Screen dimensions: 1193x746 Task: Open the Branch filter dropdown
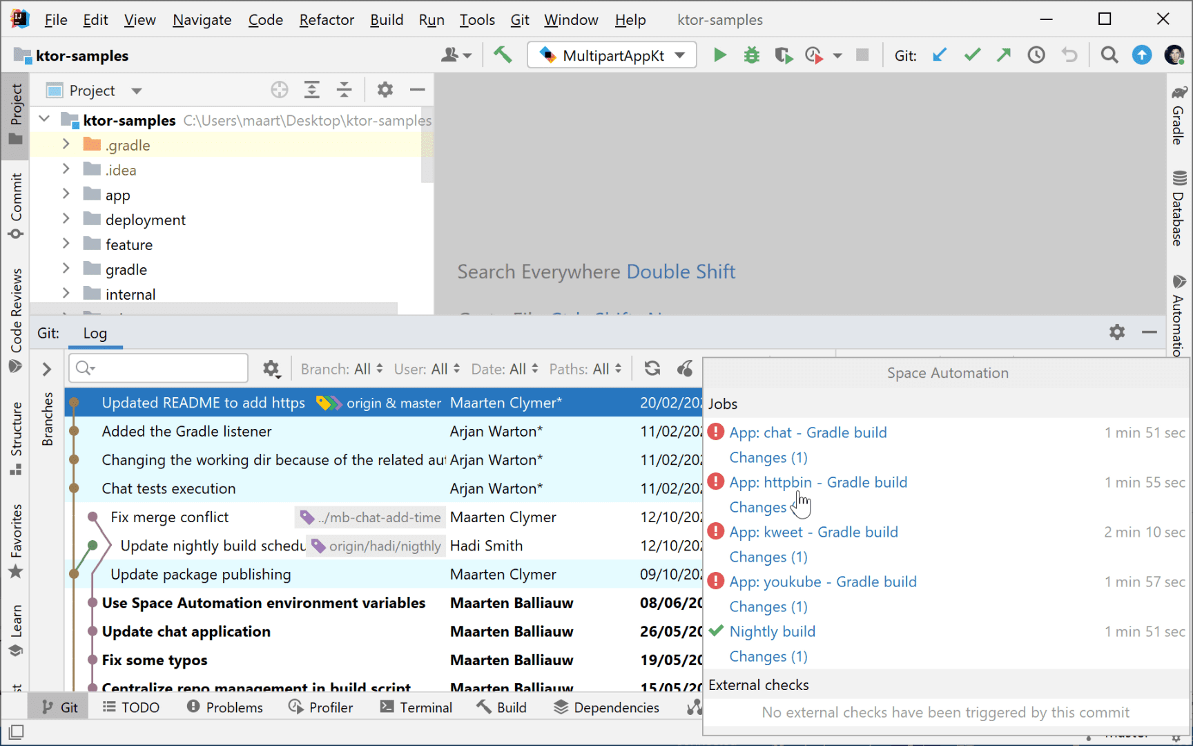pyautogui.click(x=342, y=369)
